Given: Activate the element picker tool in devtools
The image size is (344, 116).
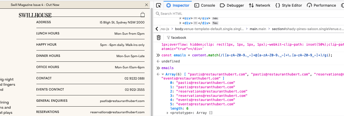Looking at the screenshot, I should tap(159, 5).
